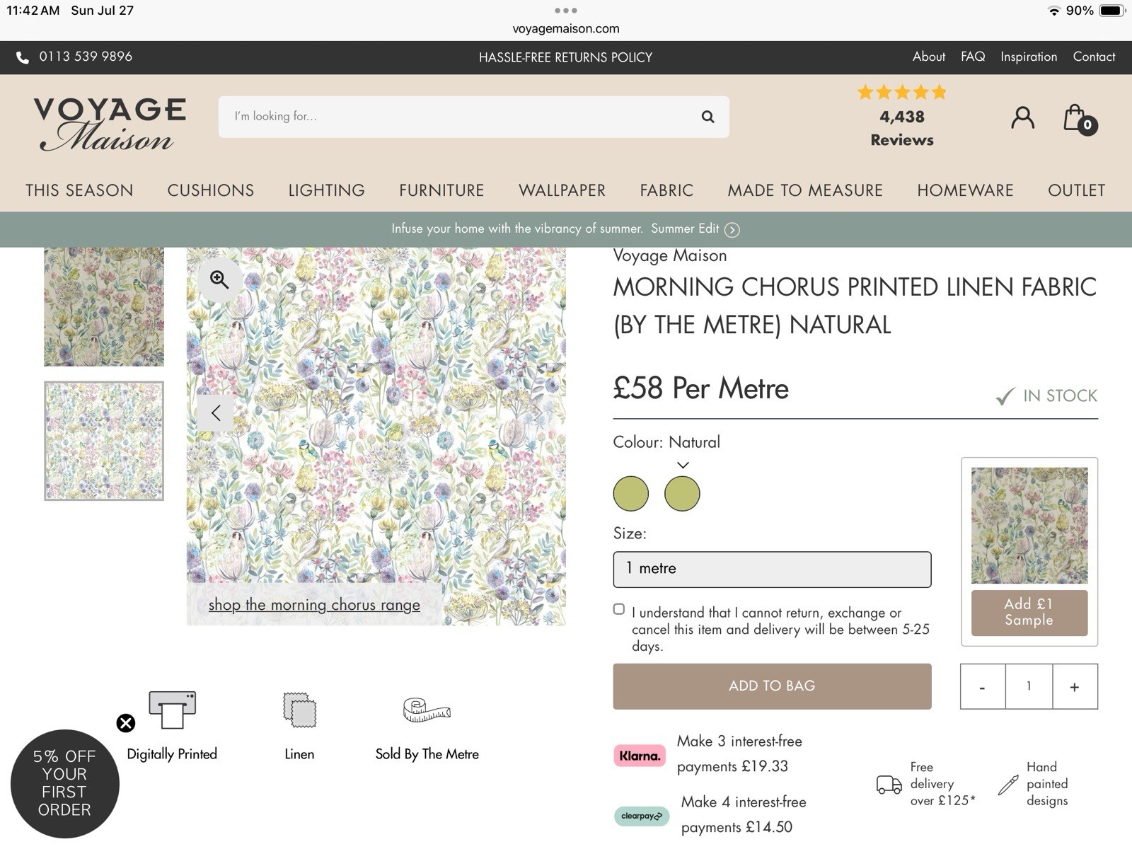Click the In Stock checkmark icon

(1005, 396)
